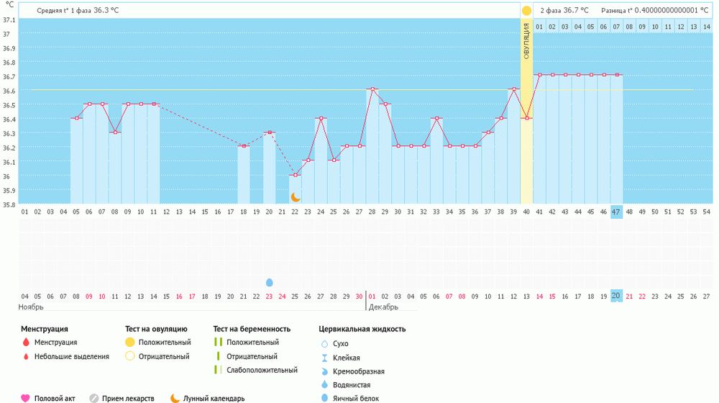Click the Сухо cervical fluid icon
Viewport: 719px width, 403px height.
pyautogui.click(x=324, y=344)
